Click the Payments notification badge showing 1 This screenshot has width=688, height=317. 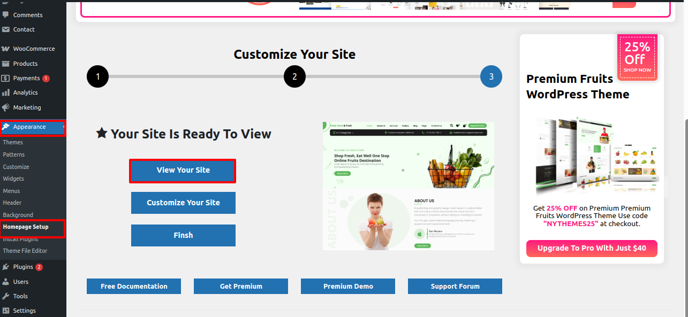(x=46, y=79)
